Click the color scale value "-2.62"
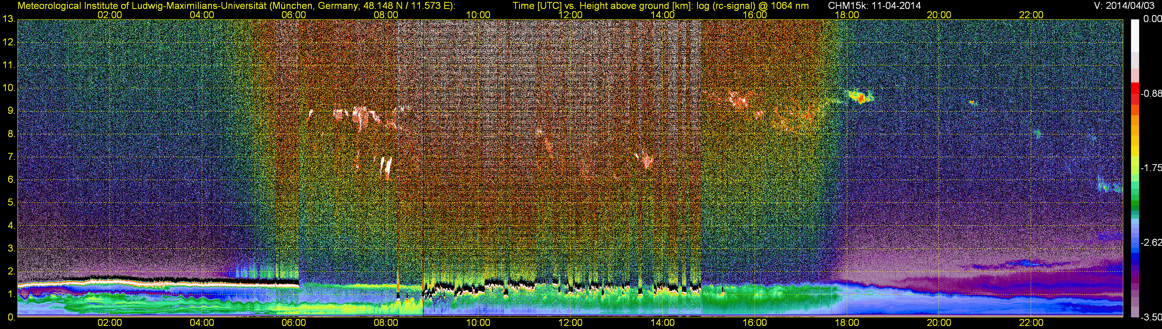This screenshot has height=329, width=1162. point(1151,242)
